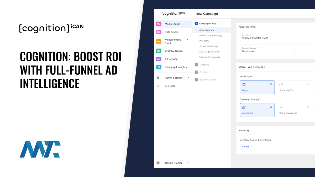315x177 pixels.
Task: Click the Brand Awareness card label
Action: click(288, 113)
